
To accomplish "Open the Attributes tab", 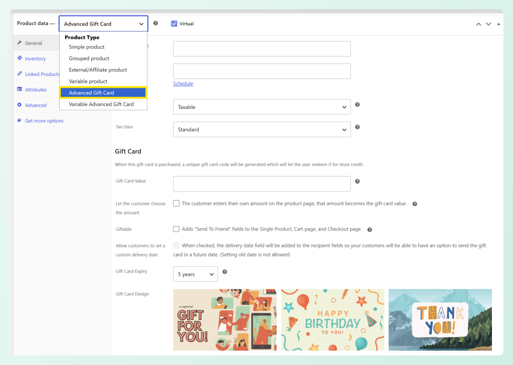I will [x=36, y=90].
